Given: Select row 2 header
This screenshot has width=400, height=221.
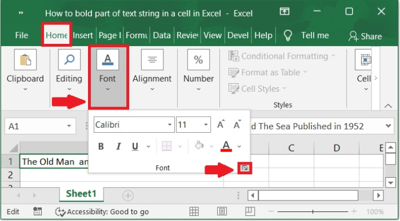Looking at the screenshot, I should [x=10, y=175].
